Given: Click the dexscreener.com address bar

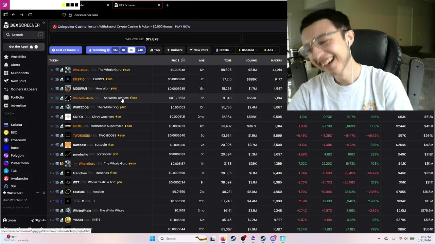Looking at the screenshot, I should click(86, 15).
